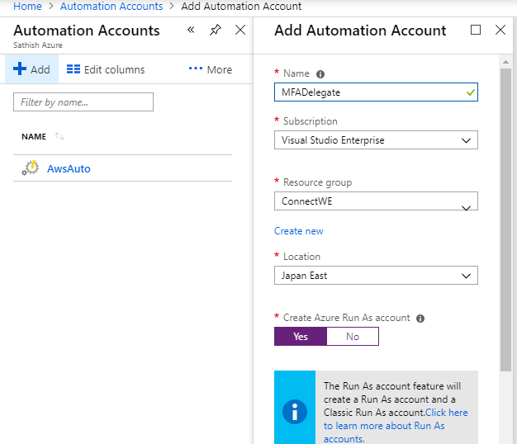Click the AwsAuto automation account icon

pos(31,168)
